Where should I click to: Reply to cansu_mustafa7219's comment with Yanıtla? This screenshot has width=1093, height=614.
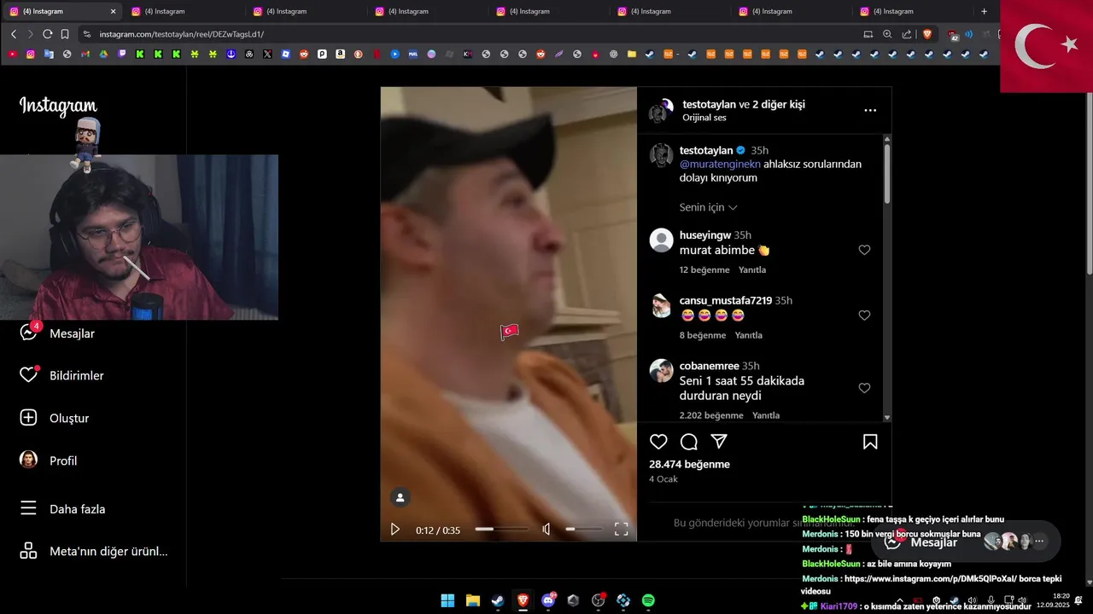[x=748, y=335]
